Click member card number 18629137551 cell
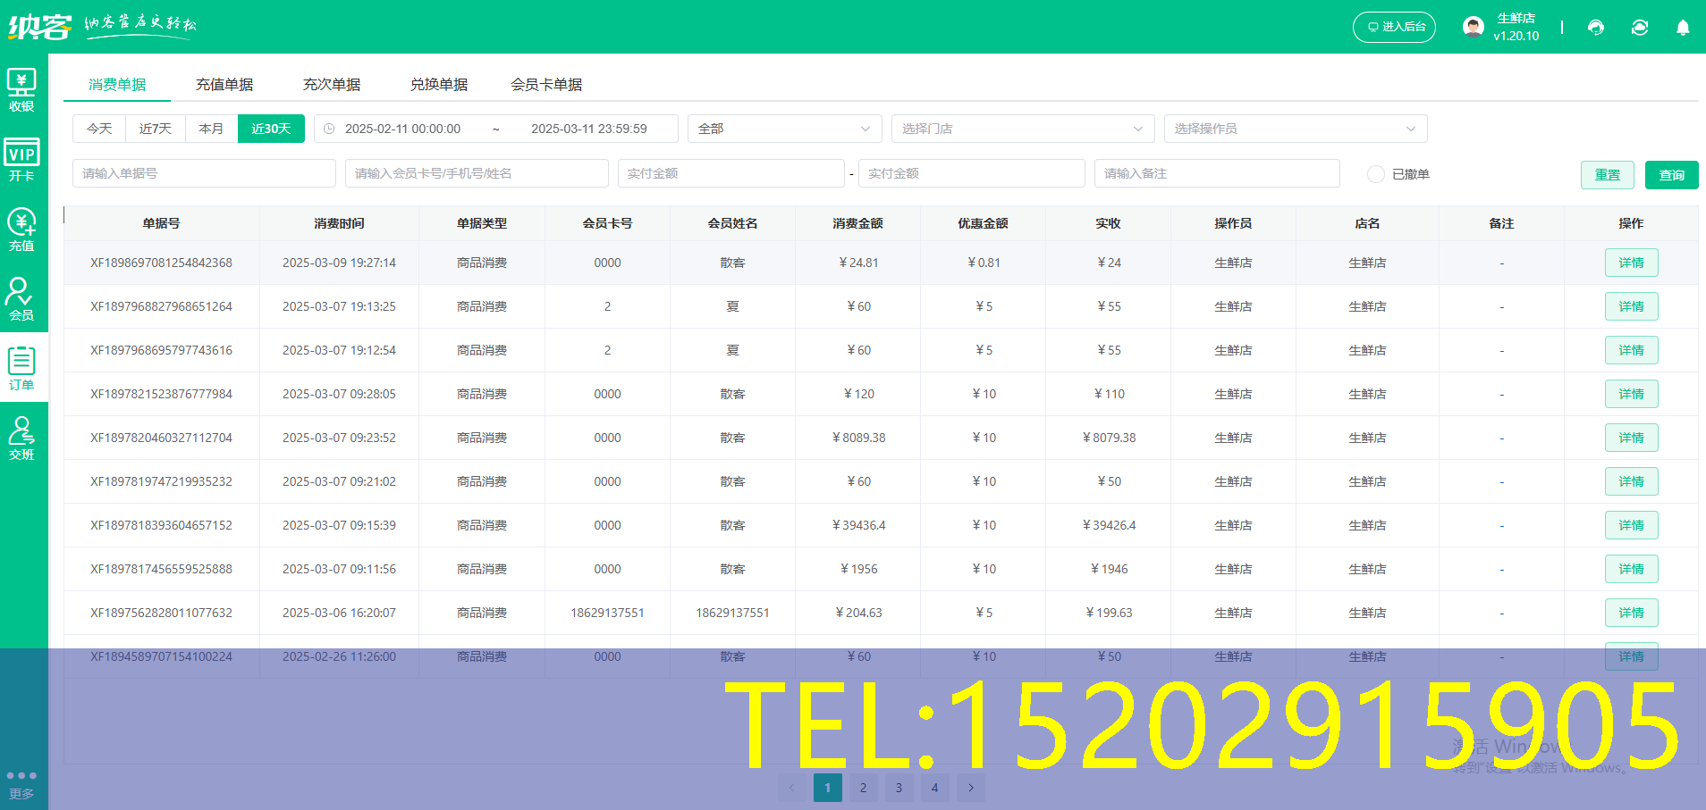The height and width of the screenshot is (810, 1706). click(x=608, y=613)
